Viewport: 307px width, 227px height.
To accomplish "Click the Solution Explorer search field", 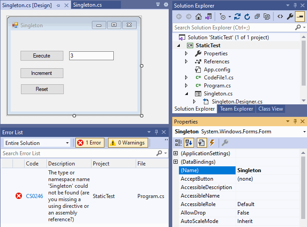I will pos(234,28).
